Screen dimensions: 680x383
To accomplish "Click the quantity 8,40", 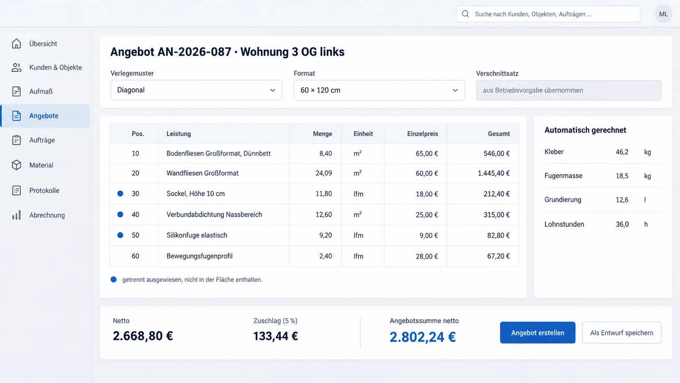I will click(x=325, y=154).
